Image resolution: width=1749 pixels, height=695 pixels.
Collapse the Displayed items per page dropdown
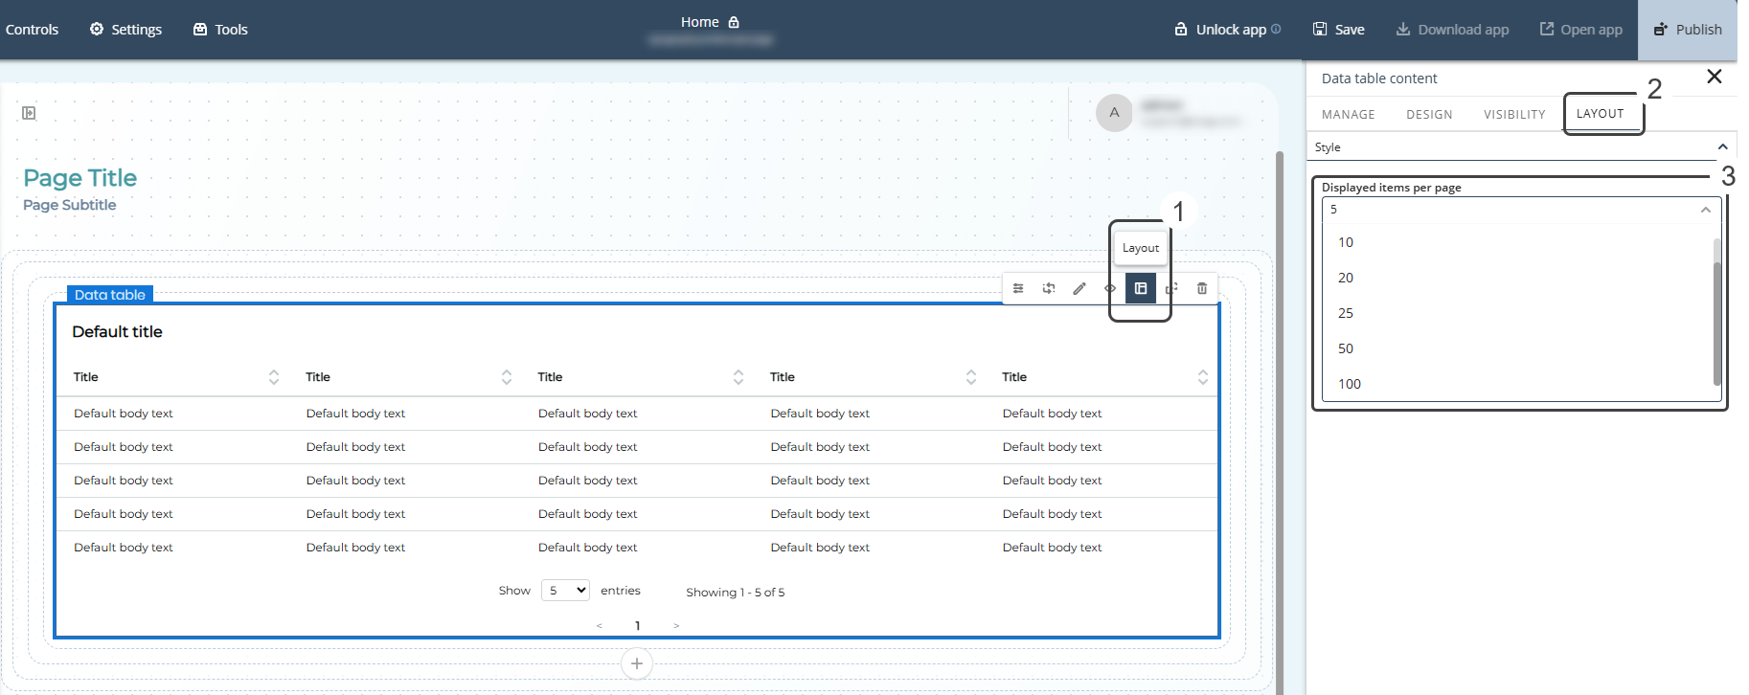coord(1705,210)
